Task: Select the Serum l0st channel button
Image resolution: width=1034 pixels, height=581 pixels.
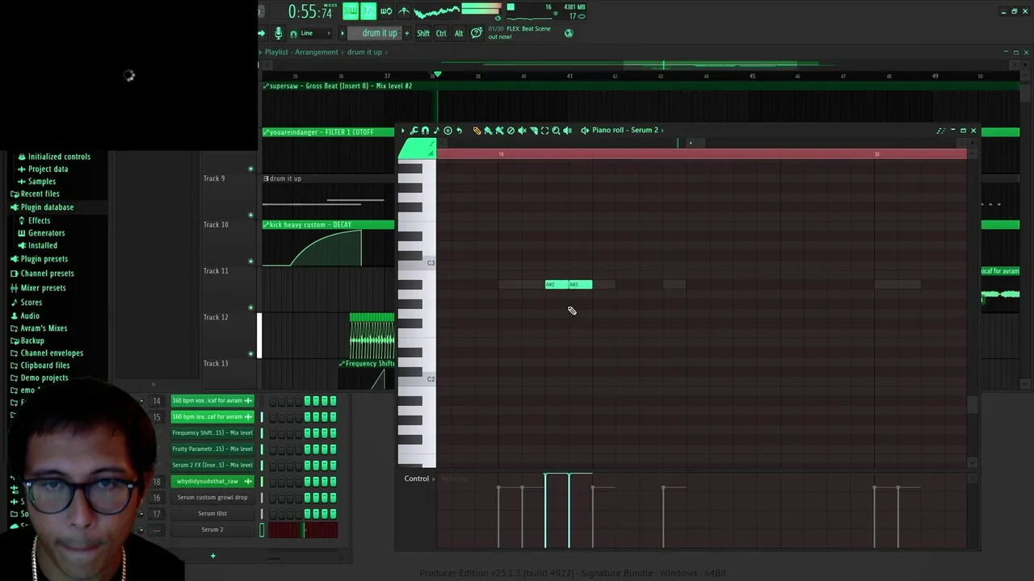Action: tap(212, 513)
